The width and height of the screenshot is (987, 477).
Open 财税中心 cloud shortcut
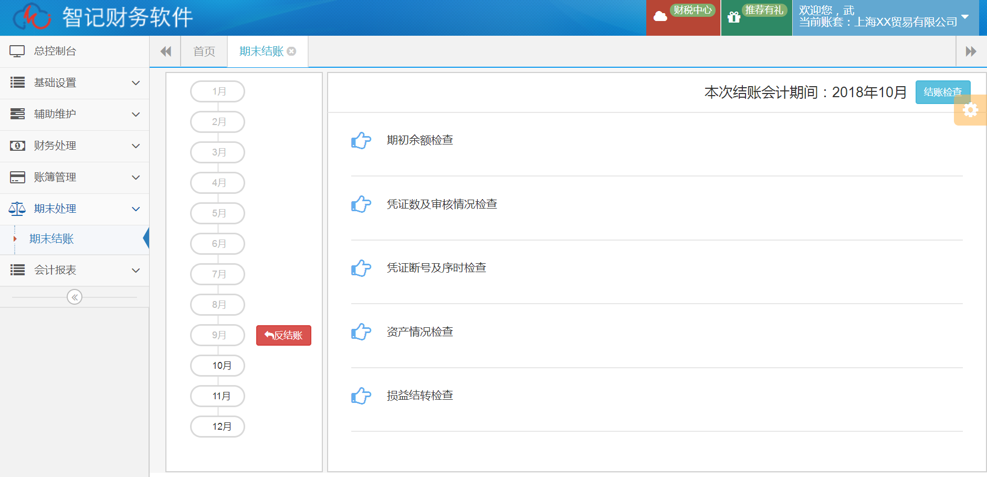(683, 17)
